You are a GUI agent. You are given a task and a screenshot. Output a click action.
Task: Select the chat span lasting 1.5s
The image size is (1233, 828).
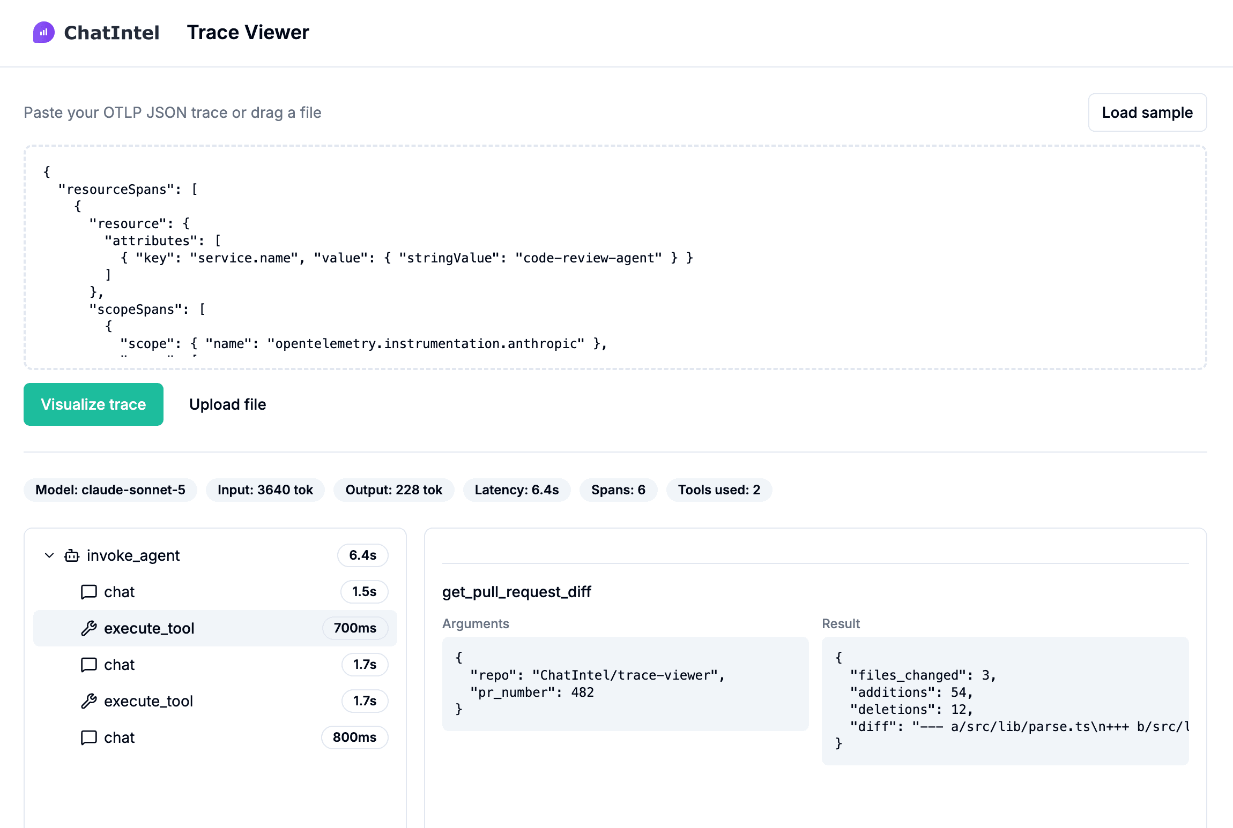tap(215, 592)
